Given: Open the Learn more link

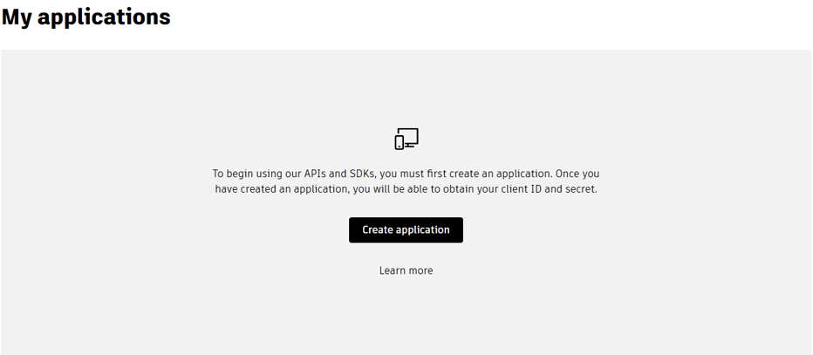Looking at the screenshot, I should pos(406,270).
